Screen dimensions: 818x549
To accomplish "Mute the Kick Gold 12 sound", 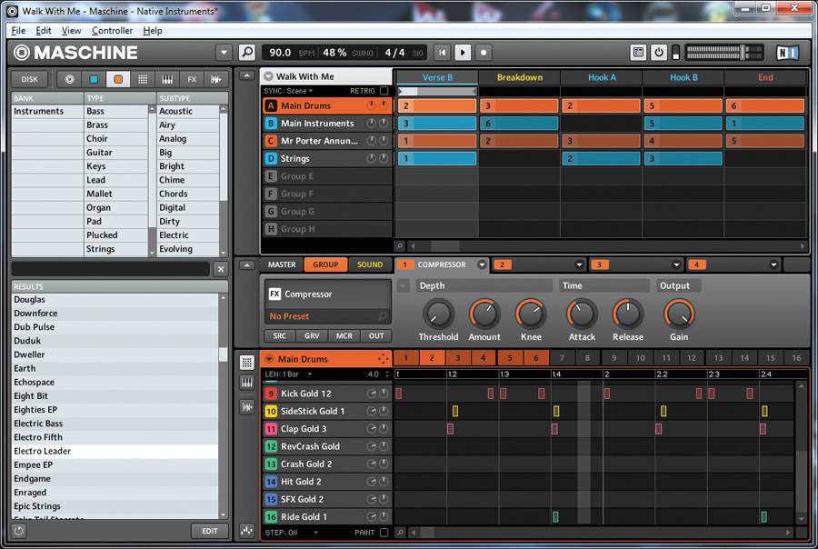I will coord(384,394).
